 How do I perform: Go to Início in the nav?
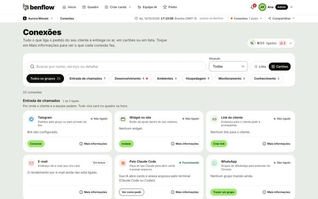pos(69,7)
